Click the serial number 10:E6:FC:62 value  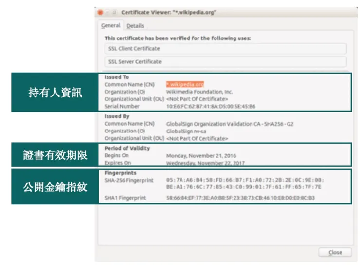tap(211, 106)
